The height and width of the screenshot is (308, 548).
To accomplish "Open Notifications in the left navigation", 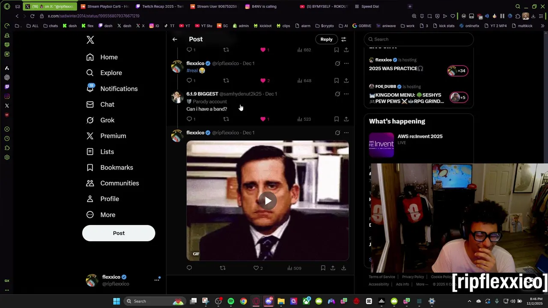I will (112, 89).
